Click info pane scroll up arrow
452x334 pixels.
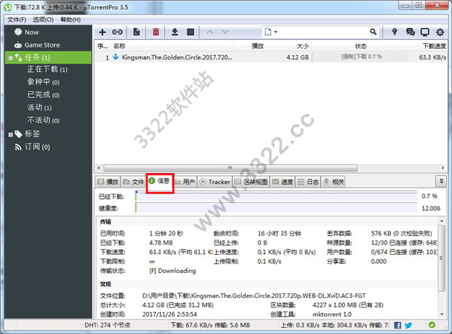[x=441, y=221]
